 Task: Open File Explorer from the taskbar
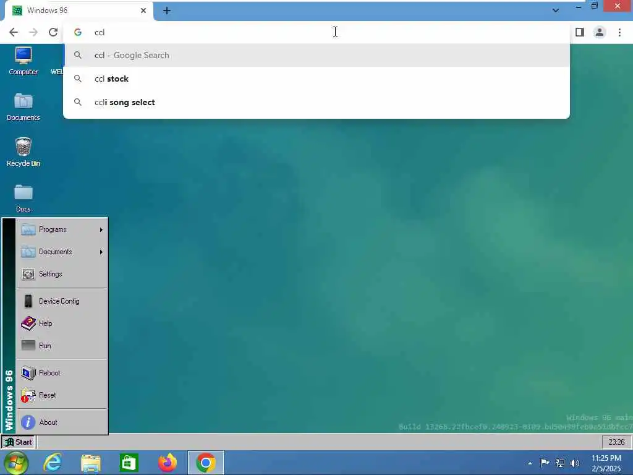point(91,463)
